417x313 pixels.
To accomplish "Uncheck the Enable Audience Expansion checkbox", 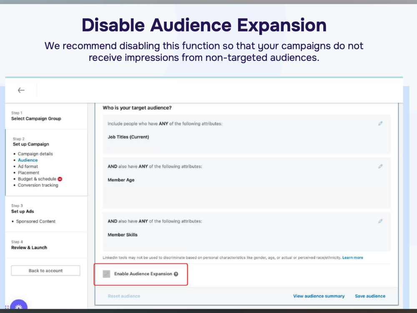I will pos(106,274).
